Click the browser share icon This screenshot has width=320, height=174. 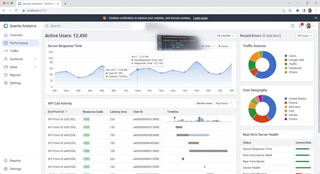pos(284,10)
